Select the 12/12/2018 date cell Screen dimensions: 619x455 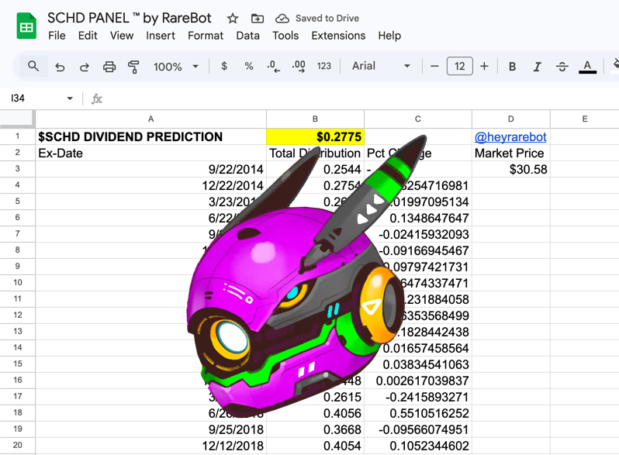tap(150, 446)
